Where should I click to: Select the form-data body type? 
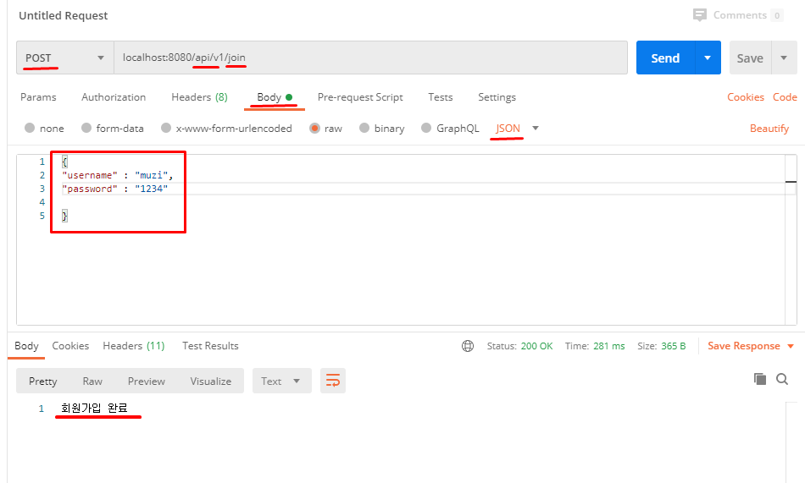[86, 128]
